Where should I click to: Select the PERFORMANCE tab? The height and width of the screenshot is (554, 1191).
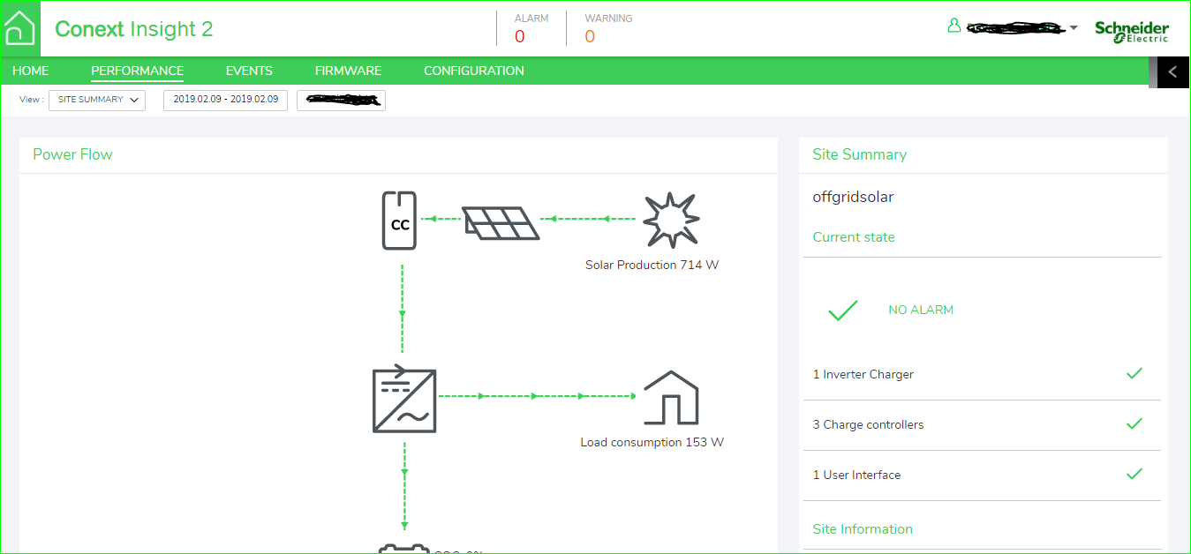138,71
